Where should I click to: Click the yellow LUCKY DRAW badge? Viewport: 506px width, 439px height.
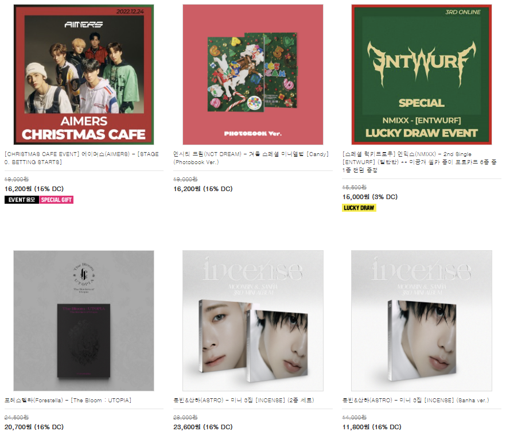pos(359,208)
